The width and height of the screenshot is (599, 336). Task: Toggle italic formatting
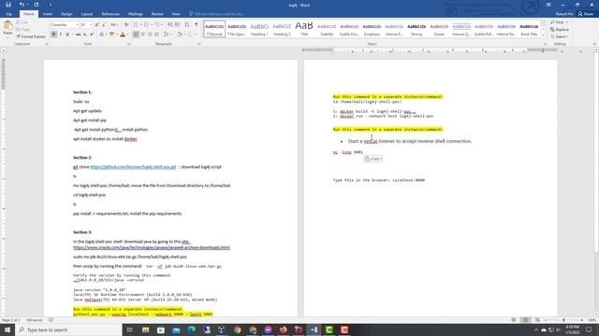click(x=61, y=35)
